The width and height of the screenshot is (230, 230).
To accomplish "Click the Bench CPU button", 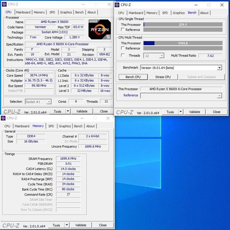I will click(133, 77).
